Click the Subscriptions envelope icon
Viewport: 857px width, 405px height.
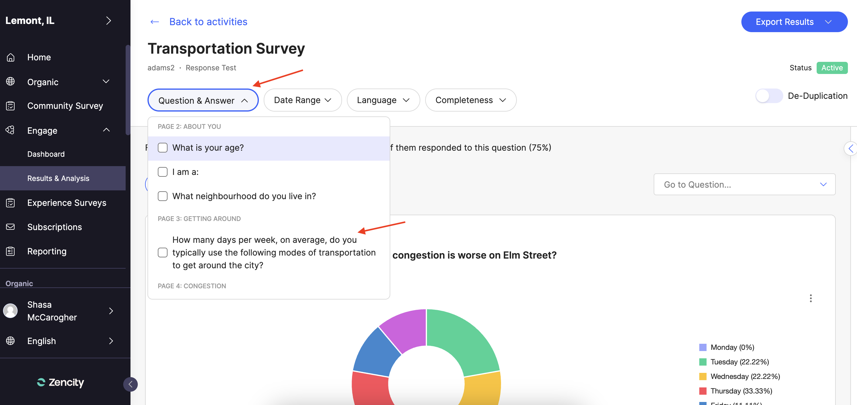pyautogui.click(x=11, y=227)
